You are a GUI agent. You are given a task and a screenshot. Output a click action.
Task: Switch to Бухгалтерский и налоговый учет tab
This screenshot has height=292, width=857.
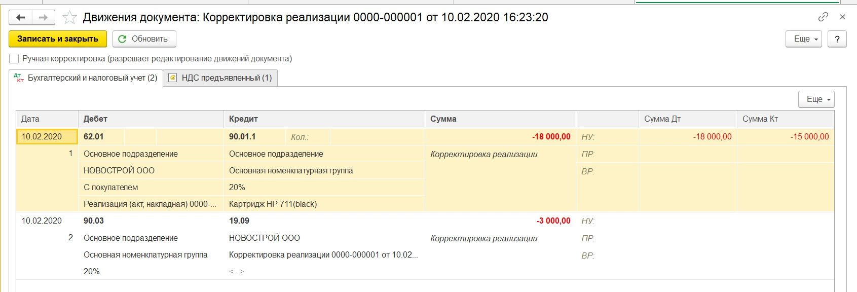[86, 78]
